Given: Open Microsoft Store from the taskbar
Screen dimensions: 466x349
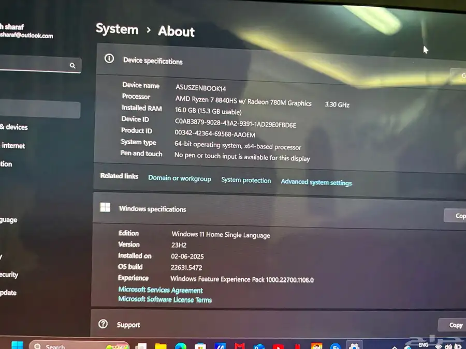Looking at the screenshot, I should (200, 346).
